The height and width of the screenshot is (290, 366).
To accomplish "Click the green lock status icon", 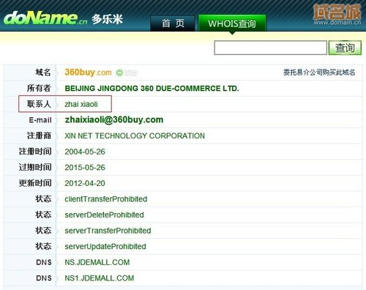I will coord(119,72).
